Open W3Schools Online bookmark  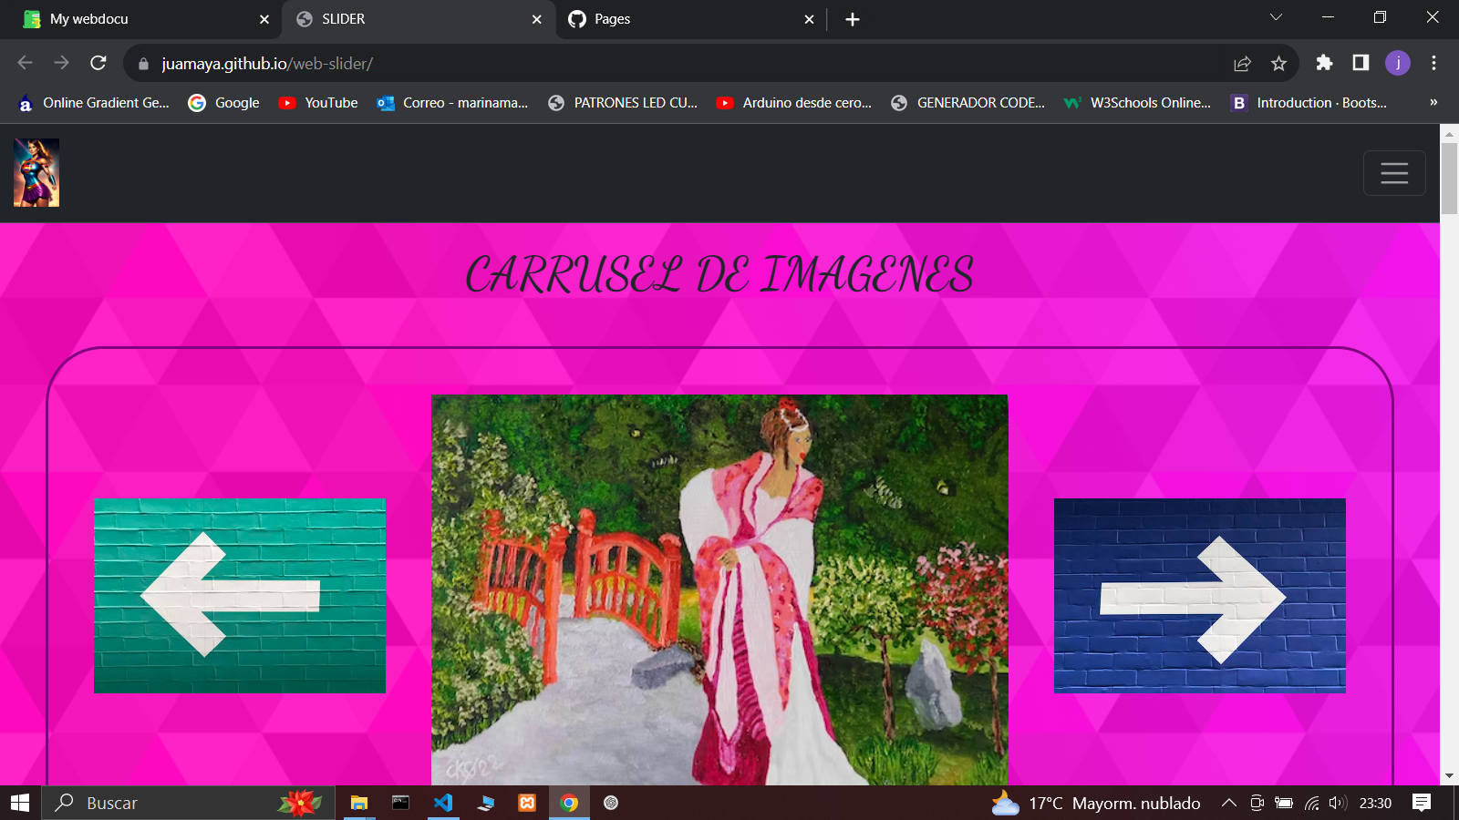pos(1138,103)
